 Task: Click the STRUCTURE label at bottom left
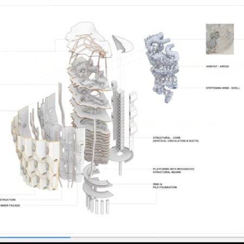(8, 200)
